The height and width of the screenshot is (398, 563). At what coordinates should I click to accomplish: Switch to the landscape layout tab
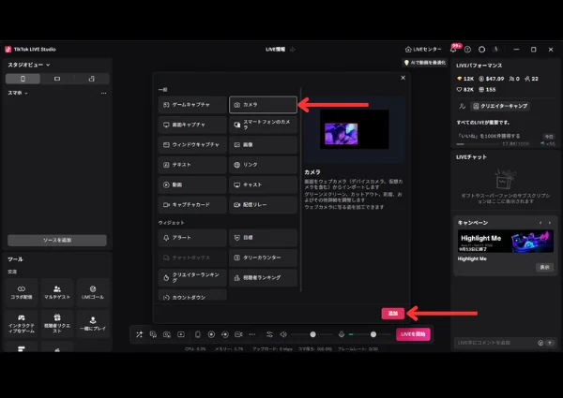pyautogui.click(x=57, y=79)
